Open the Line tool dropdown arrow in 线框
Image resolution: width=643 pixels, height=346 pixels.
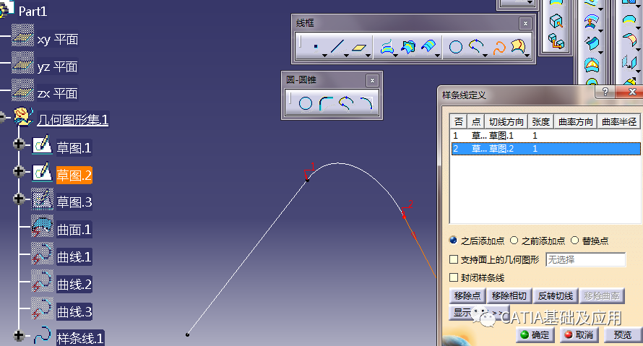[x=347, y=56]
